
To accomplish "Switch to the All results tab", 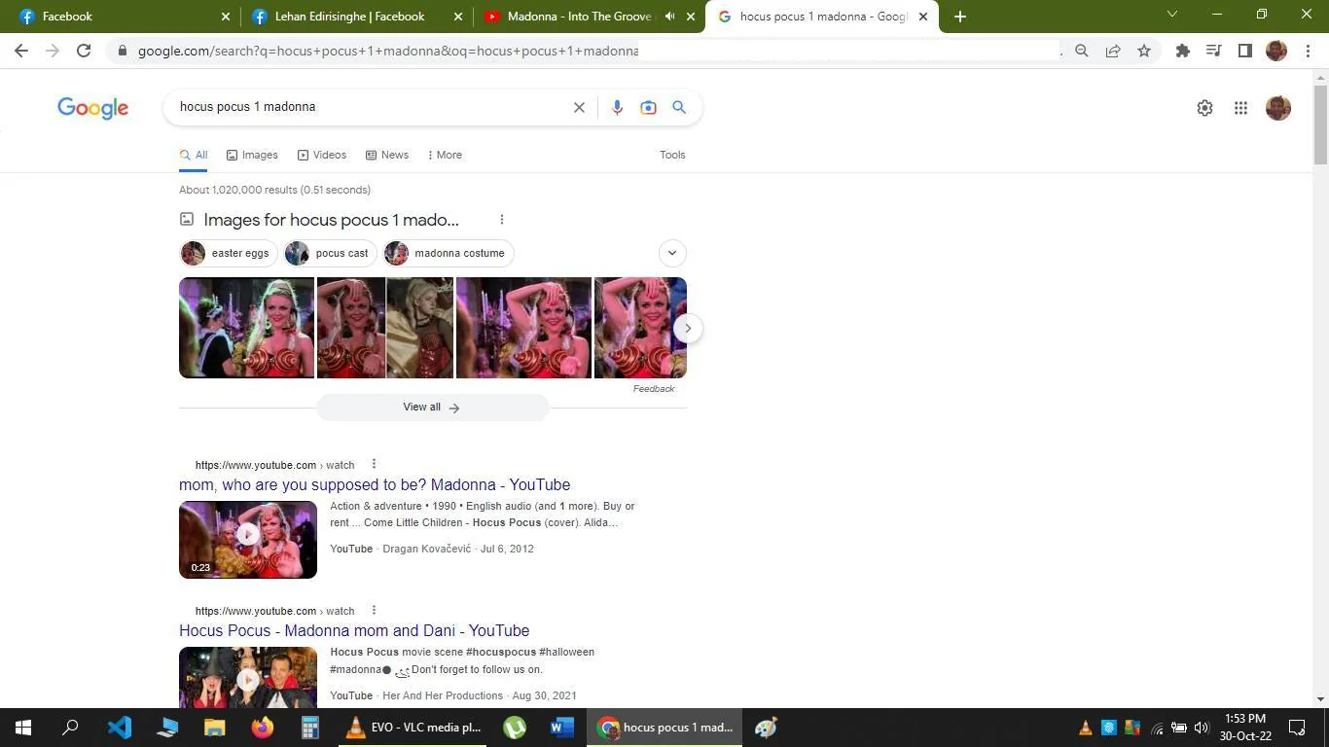I will tap(194, 155).
